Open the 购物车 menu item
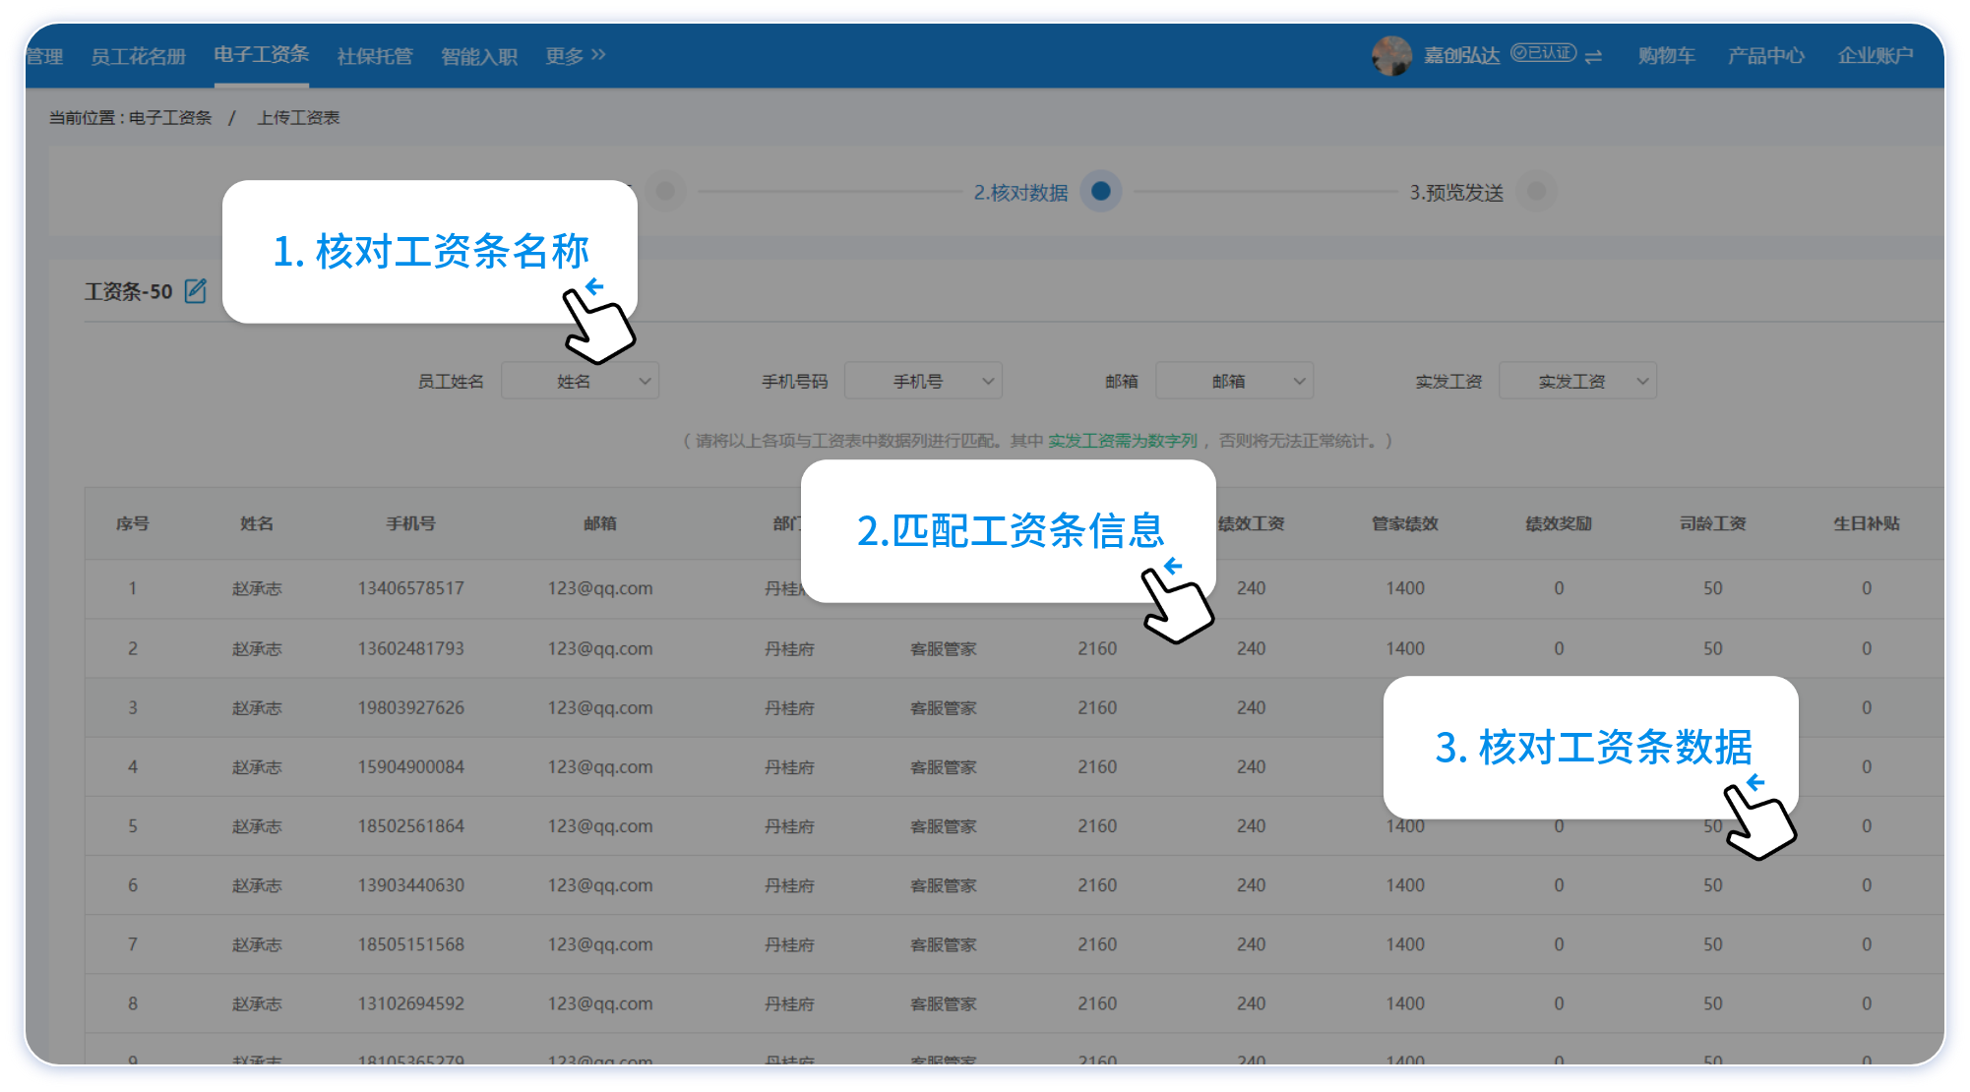1970x1092 pixels. (x=1666, y=56)
